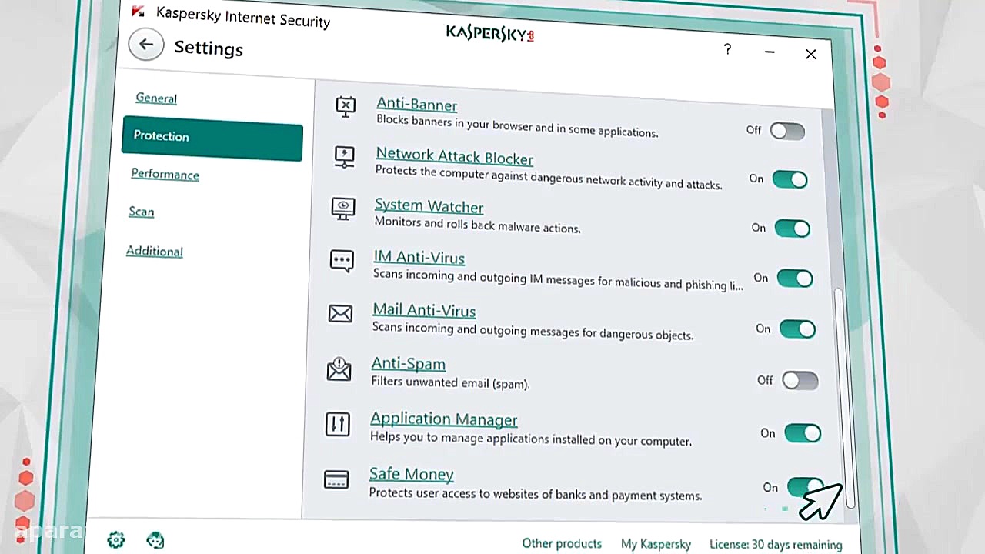Close the Kaspersky Internet Security window
Image resolution: width=985 pixels, height=554 pixels.
pos(811,54)
